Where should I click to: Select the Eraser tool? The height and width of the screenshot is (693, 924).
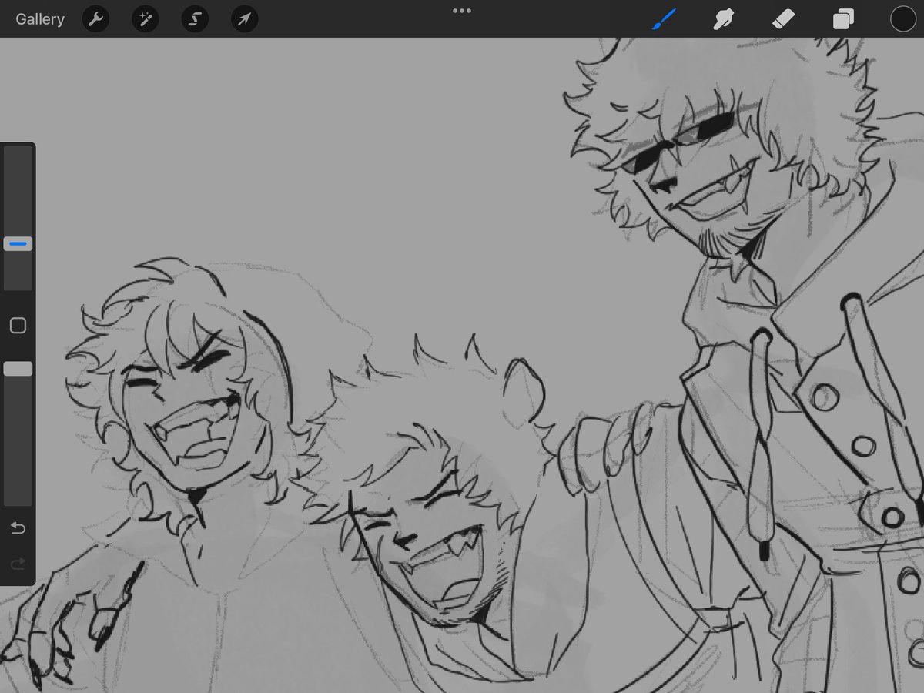783,19
